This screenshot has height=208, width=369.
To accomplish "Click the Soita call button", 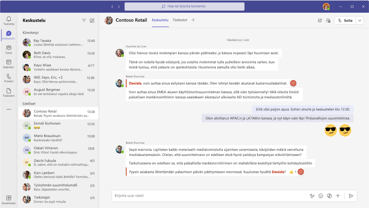I will tap(345, 21).
